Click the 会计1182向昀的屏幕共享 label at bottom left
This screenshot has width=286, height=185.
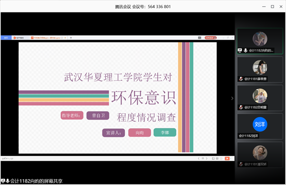pos(37,181)
